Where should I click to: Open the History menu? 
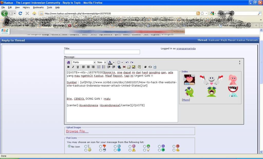click(x=26, y=7)
